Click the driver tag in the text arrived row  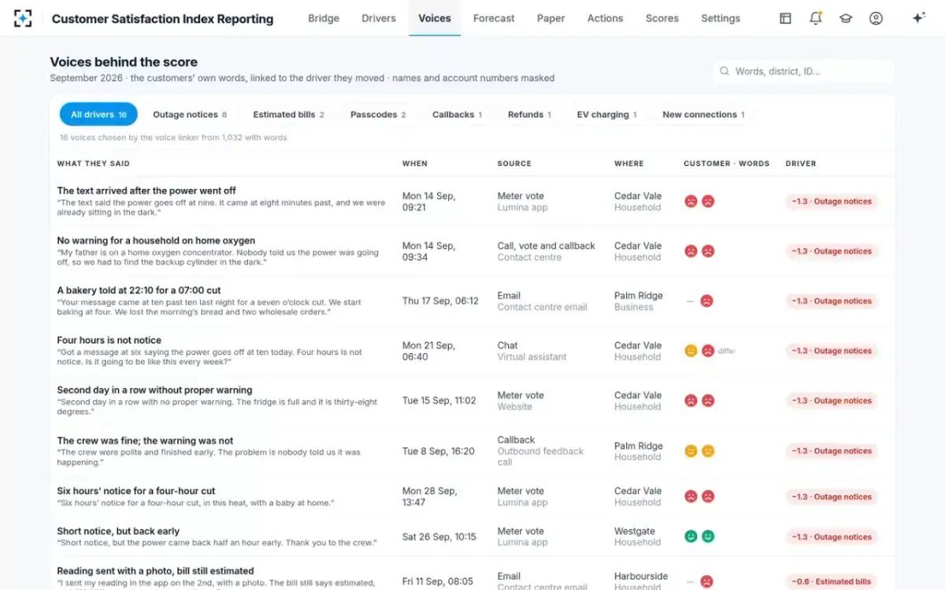[832, 201]
